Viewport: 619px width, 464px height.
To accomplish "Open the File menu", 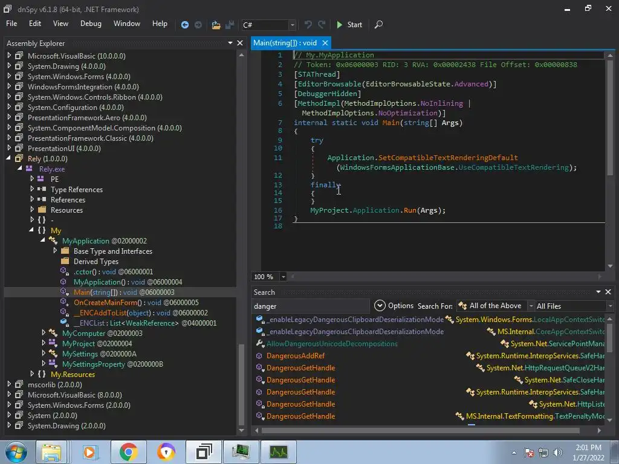I will click(x=11, y=24).
